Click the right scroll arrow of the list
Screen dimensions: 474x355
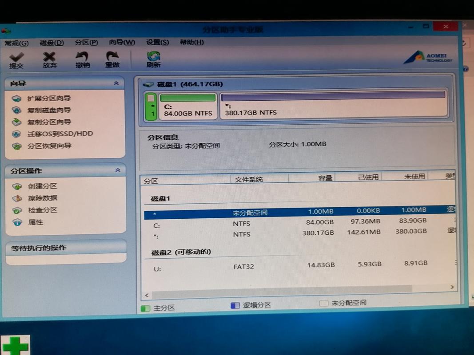[x=452, y=287]
